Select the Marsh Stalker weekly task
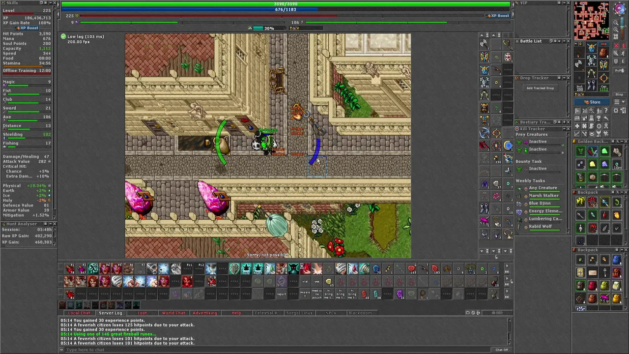The height and width of the screenshot is (354, 629). pos(543,196)
